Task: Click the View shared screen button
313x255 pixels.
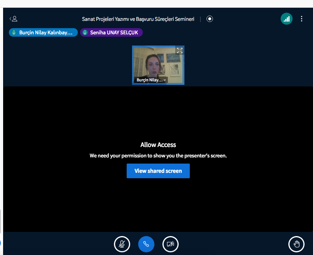Action: tap(158, 171)
